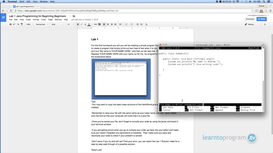
Task: Click the blue Share button
Action: coord(261,19)
